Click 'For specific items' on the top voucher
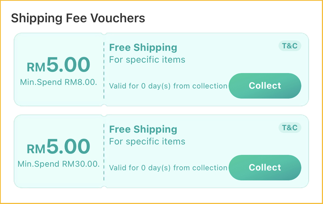The image size is (323, 204). click(147, 60)
